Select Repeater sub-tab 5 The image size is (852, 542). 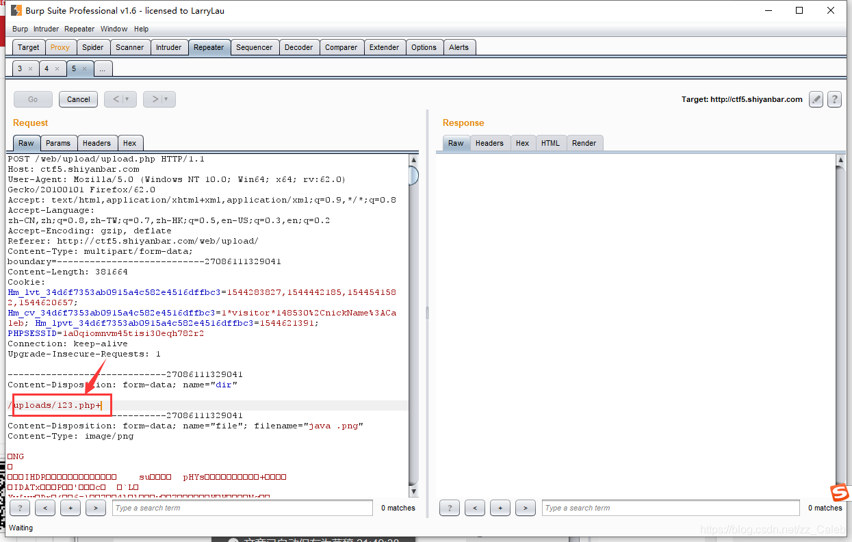[74, 68]
